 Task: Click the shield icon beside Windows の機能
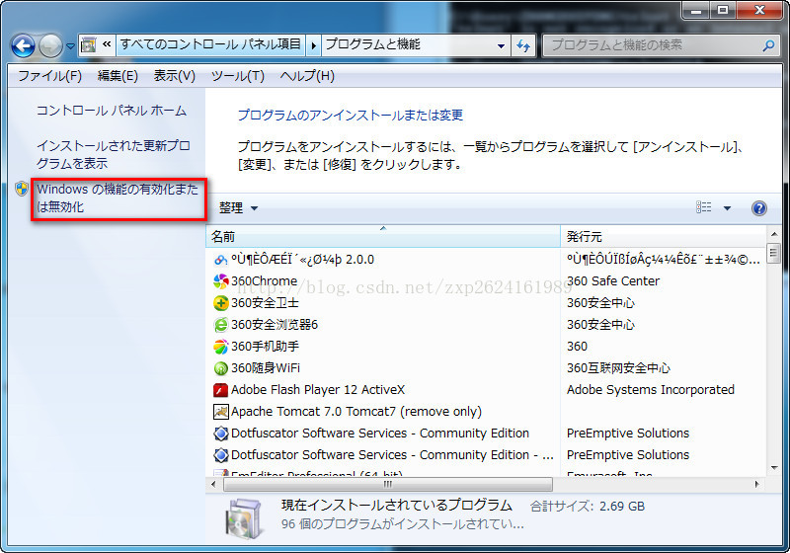(22, 190)
